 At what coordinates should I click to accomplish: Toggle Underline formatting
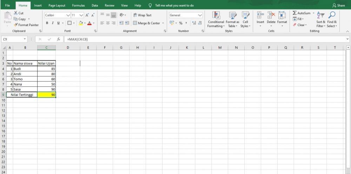[x=58, y=23]
